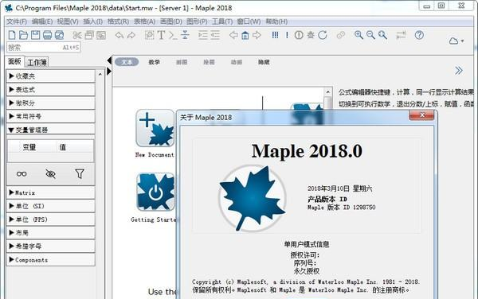The height and width of the screenshot is (299, 478).
Task: Interrupt the computation with circled exclamation icon
Action: tap(299, 35)
